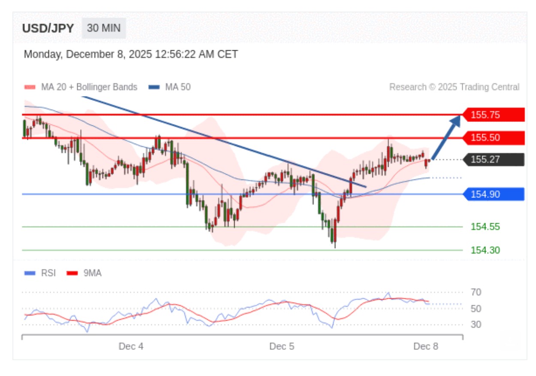Click the 154.30 green support label

(x=485, y=250)
